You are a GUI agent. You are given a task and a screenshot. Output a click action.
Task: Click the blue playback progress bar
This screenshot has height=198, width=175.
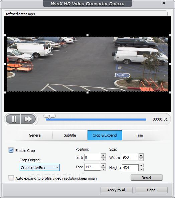[x=96, y=120]
